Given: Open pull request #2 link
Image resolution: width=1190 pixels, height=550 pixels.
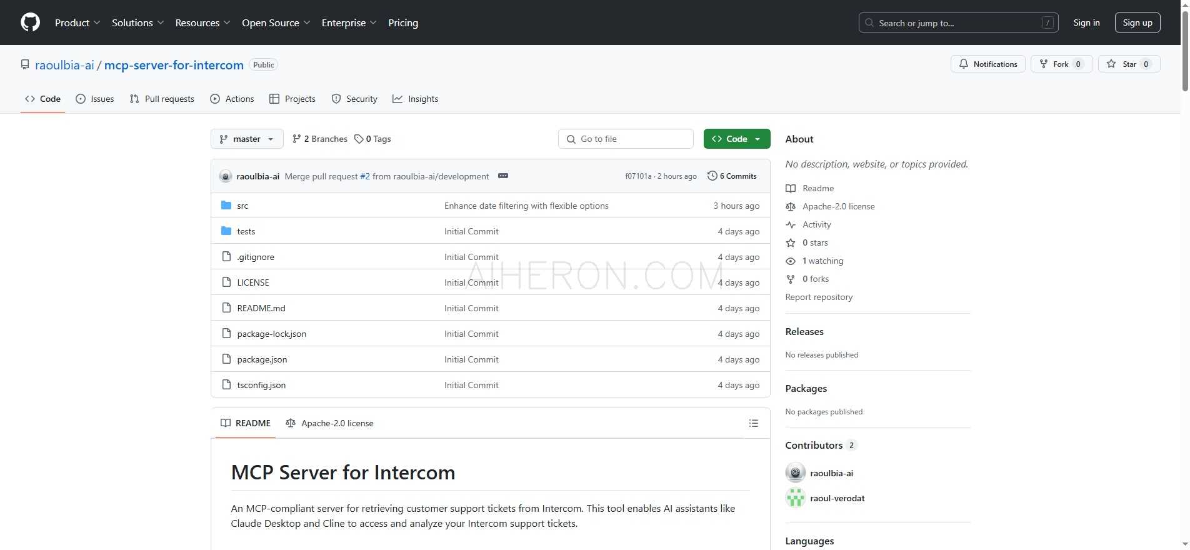Looking at the screenshot, I should (x=365, y=176).
